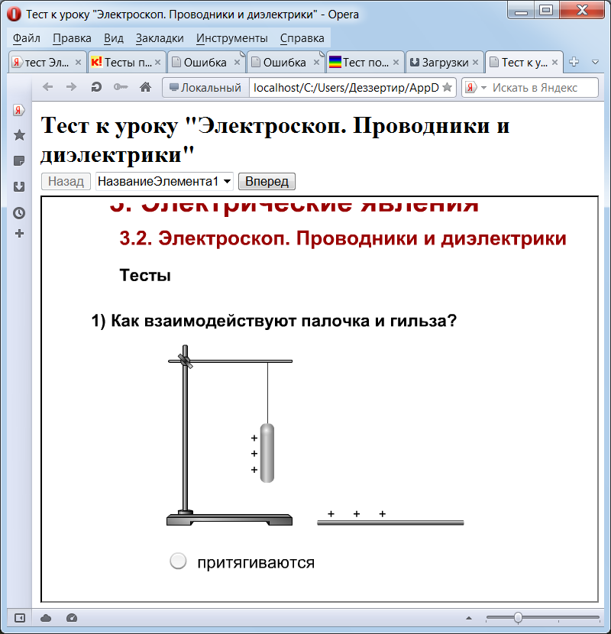Click the Локальный security badge
This screenshot has height=634, width=611.
click(x=205, y=87)
